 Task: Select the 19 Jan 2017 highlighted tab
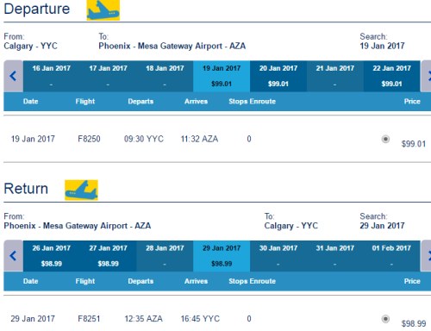[222, 76]
